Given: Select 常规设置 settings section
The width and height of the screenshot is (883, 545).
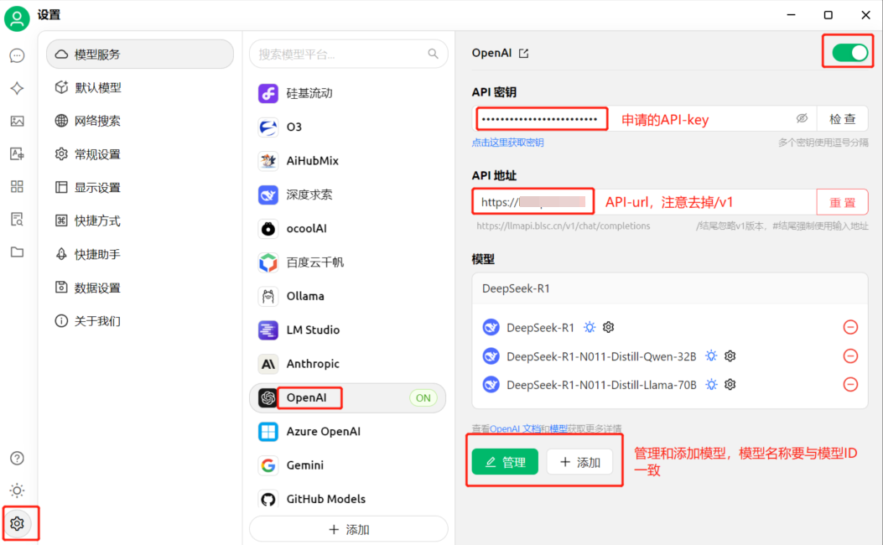Looking at the screenshot, I should tap(140, 154).
